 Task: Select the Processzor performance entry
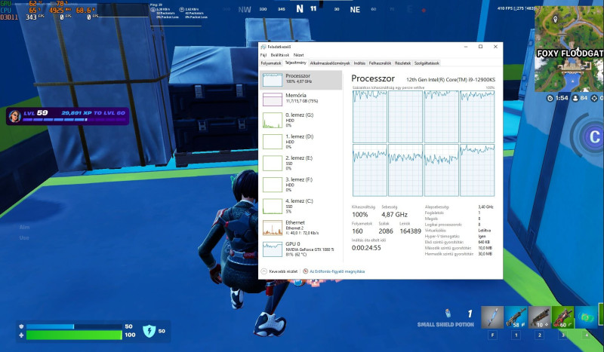tap(300, 80)
